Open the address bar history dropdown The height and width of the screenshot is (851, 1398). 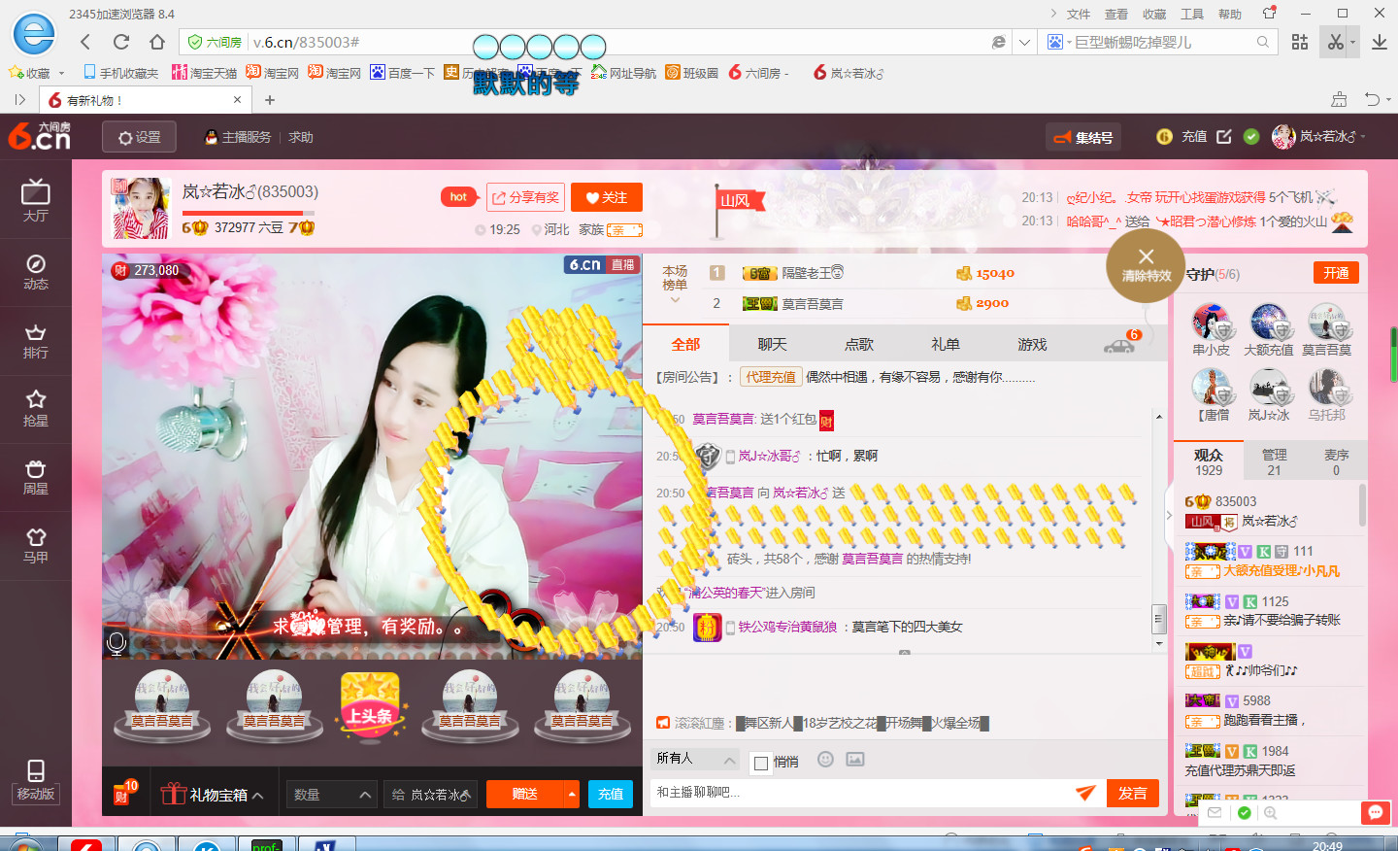(1024, 42)
